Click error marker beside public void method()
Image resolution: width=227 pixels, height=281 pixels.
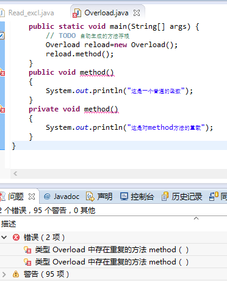point(2,73)
